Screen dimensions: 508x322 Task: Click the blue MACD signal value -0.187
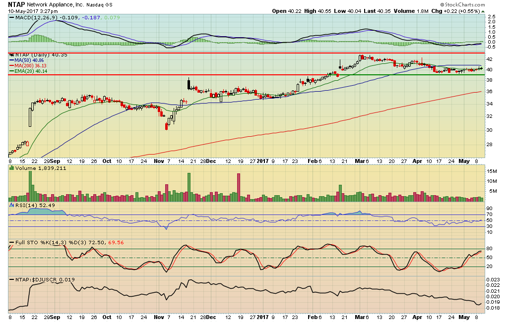pos(91,17)
